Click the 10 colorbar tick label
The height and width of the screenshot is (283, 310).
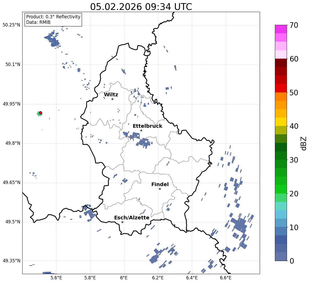coord(294,227)
